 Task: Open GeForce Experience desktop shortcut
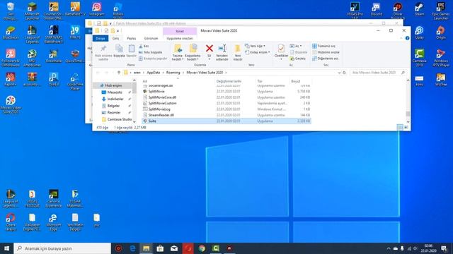[54, 198]
